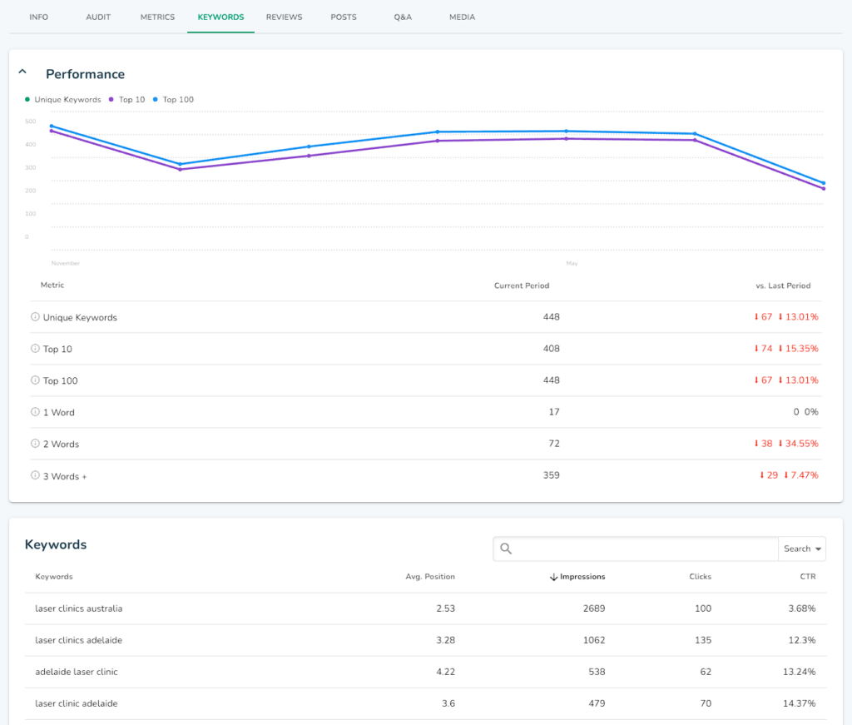This screenshot has width=852, height=725.
Task: Click Unique Keywords current value 448
Action: pyautogui.click(x=551, y=317)
